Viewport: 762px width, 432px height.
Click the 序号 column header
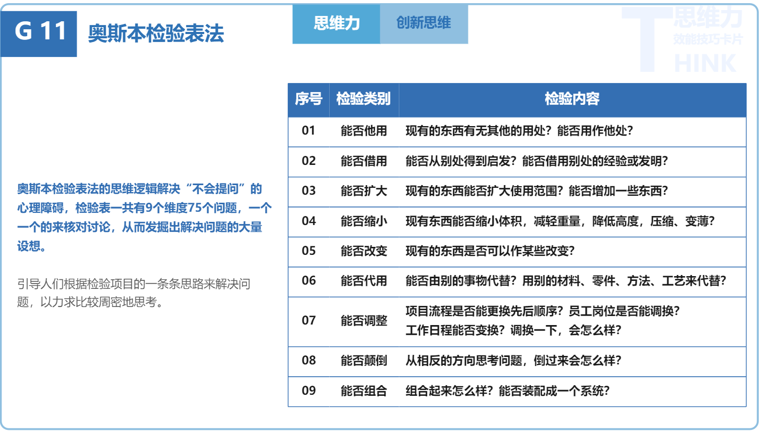coord(308,99)
